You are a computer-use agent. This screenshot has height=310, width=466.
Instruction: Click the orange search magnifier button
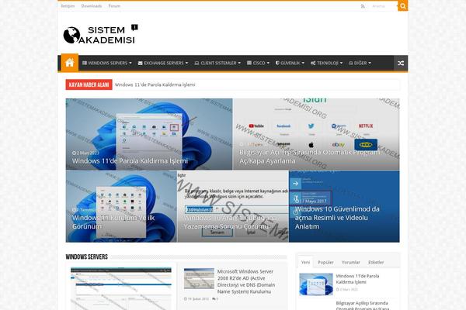[402, 6]
